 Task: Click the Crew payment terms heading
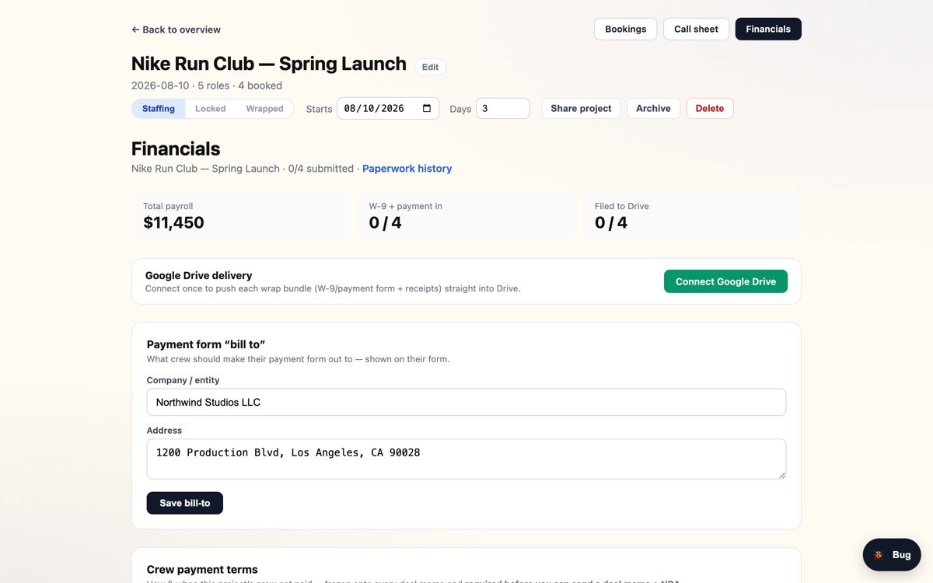pyautogui.click(x=202, y=569)
